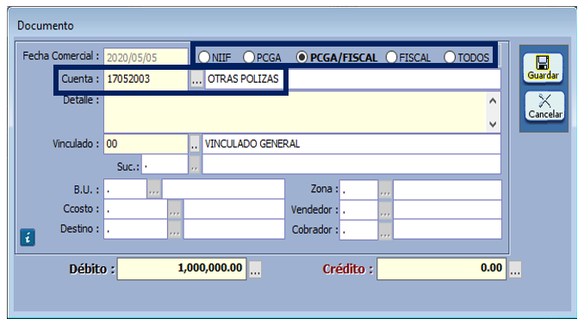The width and height of the screenshot is (584, 325).
Task: Click the Cancelar button
Action: [544, 106]
